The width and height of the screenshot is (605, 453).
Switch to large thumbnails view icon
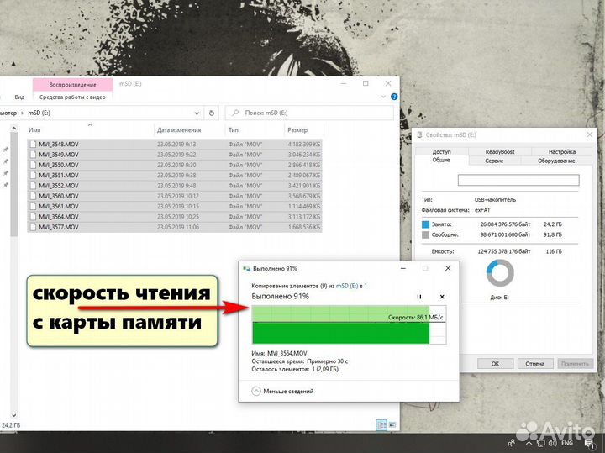point(392,424)
